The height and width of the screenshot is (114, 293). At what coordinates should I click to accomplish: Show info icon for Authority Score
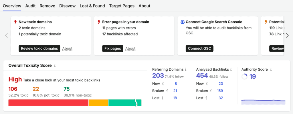pos(271,69)
